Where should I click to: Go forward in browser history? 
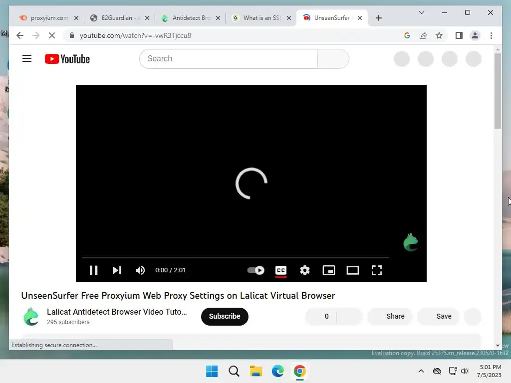pyautogui.click(x=36, y=35)
